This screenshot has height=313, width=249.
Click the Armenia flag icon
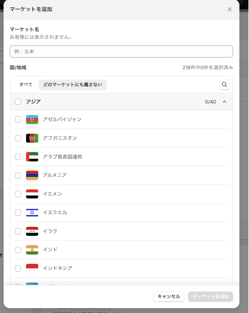point(32,175)
